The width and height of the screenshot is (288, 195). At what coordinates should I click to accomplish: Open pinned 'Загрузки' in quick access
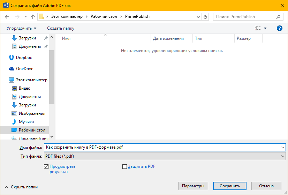tap(27, 38)
